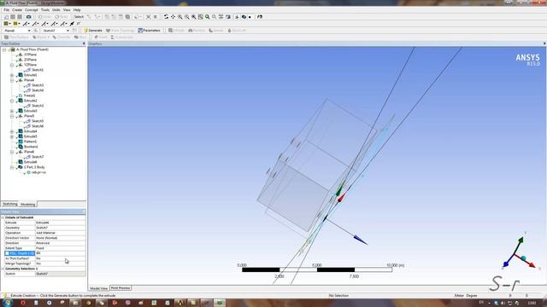Click the Thin/Surface tool
The width and height of the screenshot is (547, 307).
(16, 38)
